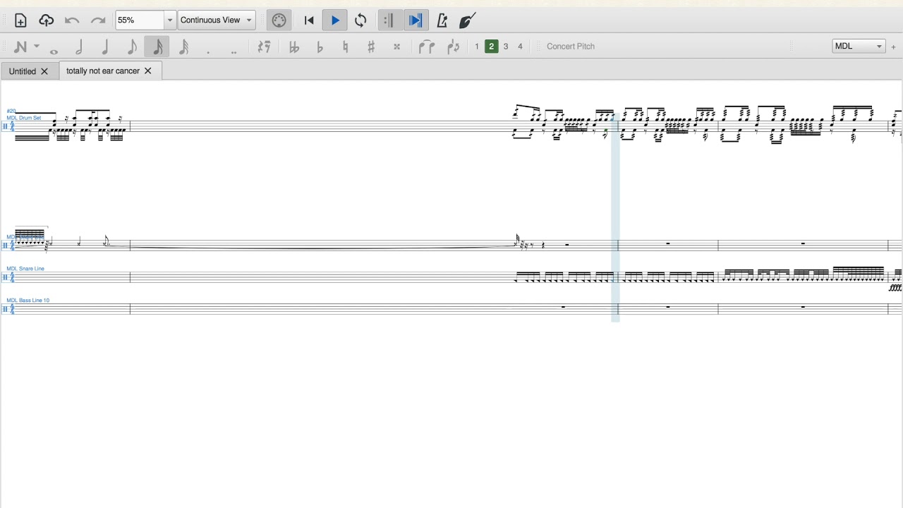This screenshot has height=508, width=903.
Task: Select voice 4
Action: click(x=521, y=47)
